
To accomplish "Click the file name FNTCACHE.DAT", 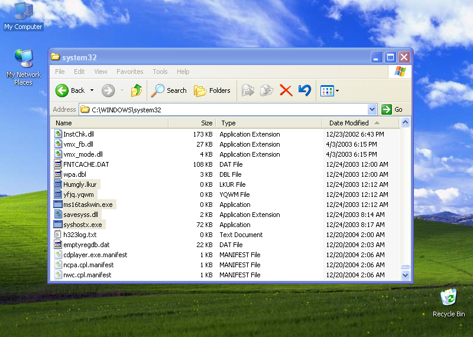I will coord(86,164).
